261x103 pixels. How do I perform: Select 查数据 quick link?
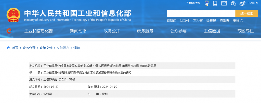224,21
